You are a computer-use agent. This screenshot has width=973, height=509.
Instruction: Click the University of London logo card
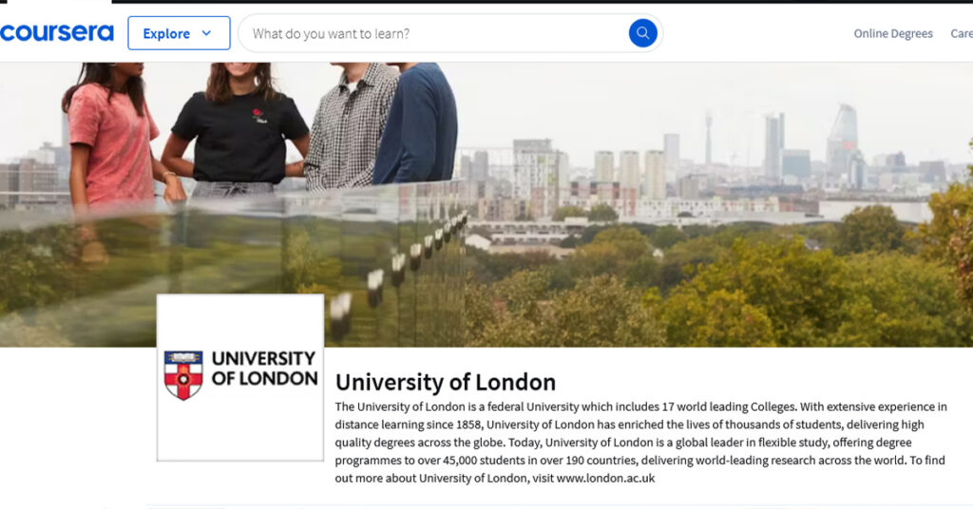[240, 378]
